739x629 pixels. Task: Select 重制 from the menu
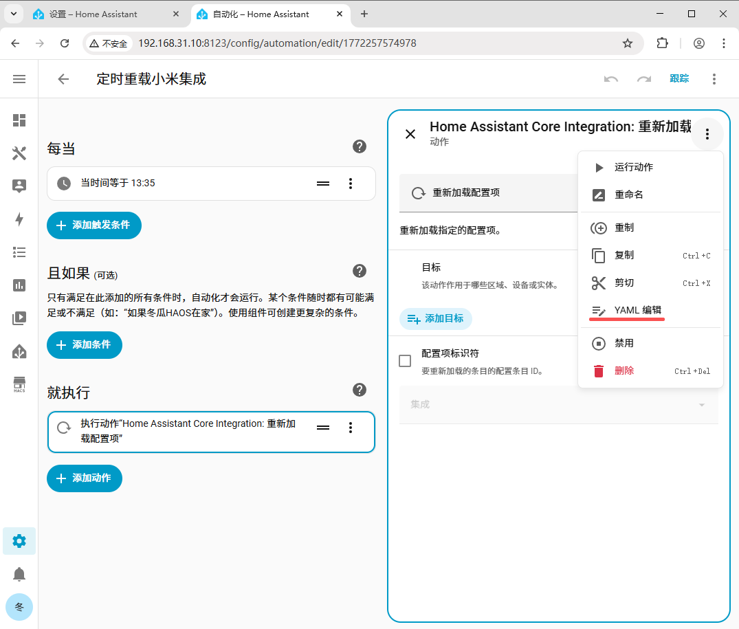[651, 228]
